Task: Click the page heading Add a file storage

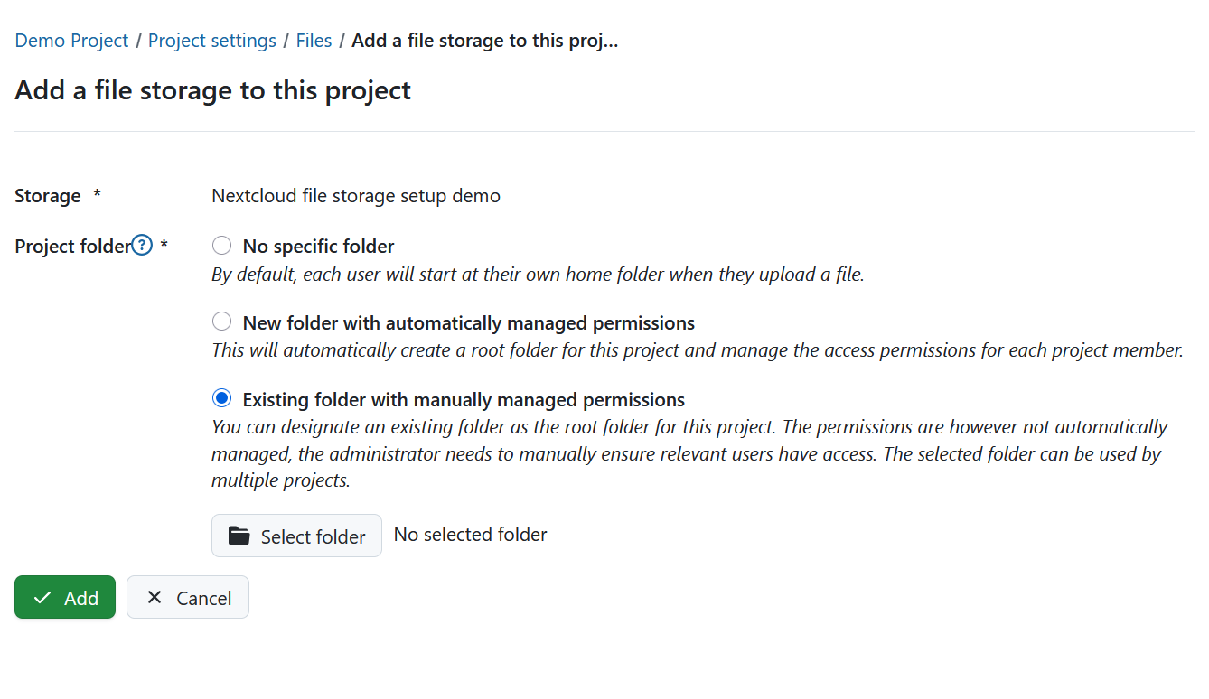Action: tap(211, 89)
